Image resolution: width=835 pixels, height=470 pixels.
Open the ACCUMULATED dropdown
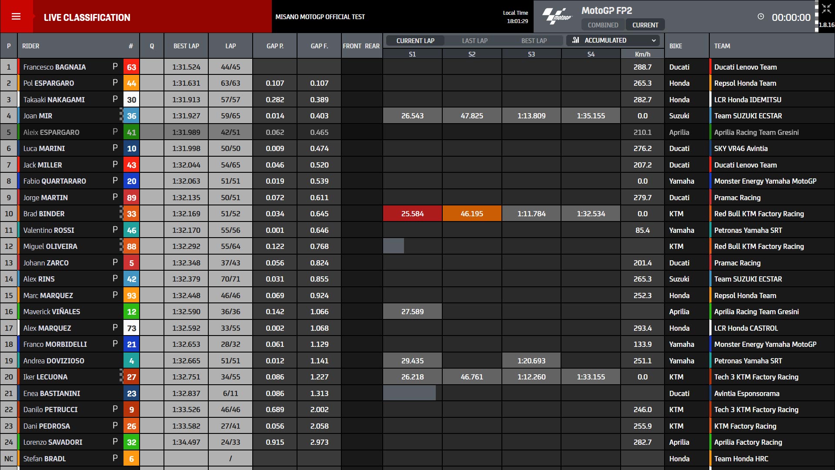[613, 40]
